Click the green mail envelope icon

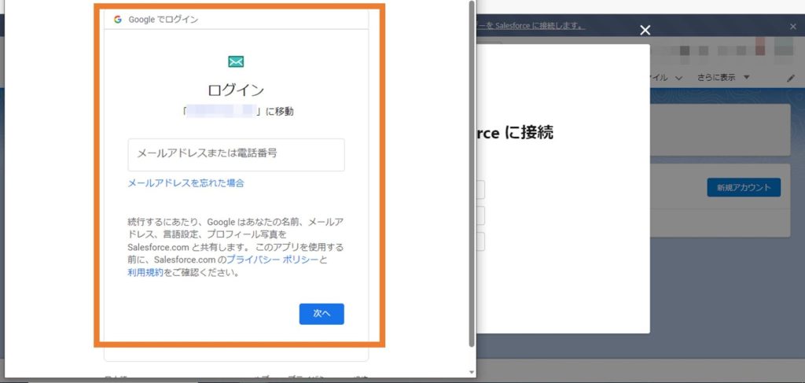tap(236, 61)
